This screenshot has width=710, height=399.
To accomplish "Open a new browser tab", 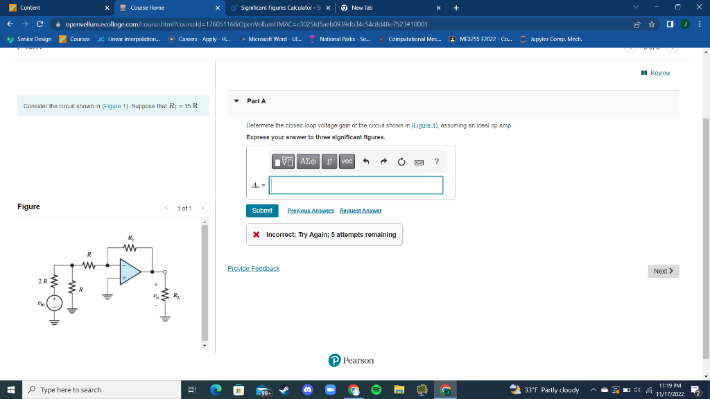I will click(456, 8).
